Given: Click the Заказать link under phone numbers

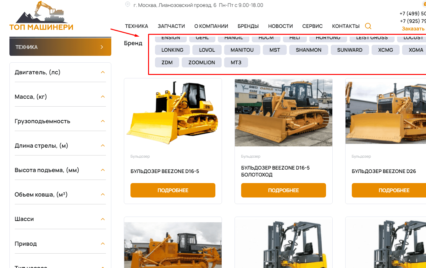Looking at the screenshot, I should pyautogui.click(x=414, y=29).
